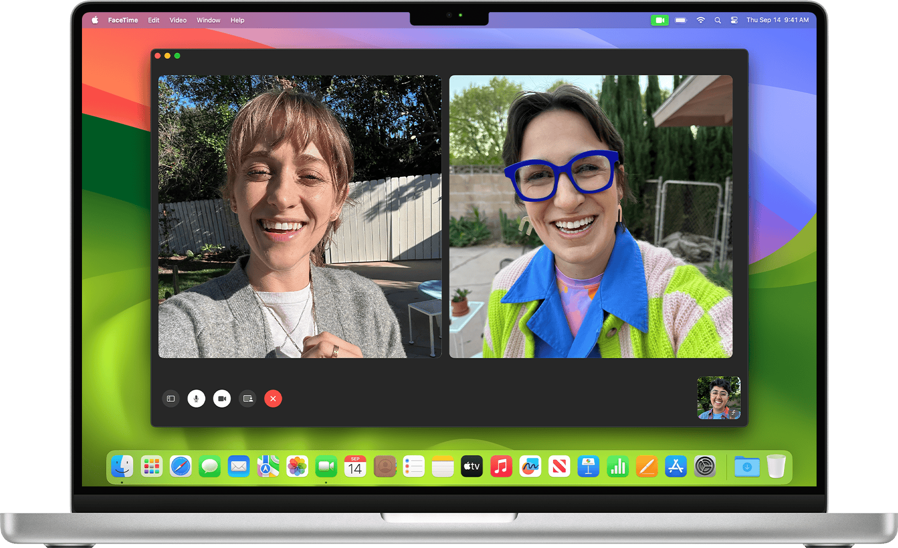End the FaceTime call
The width and height of the screenshot is (898, 548).
point(273,398)
